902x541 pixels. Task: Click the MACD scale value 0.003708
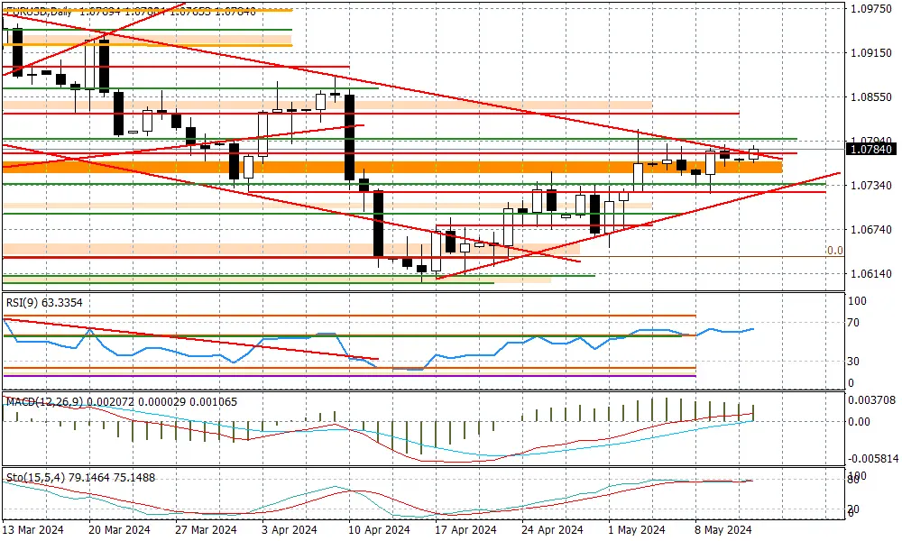click(x=871, y=400)
